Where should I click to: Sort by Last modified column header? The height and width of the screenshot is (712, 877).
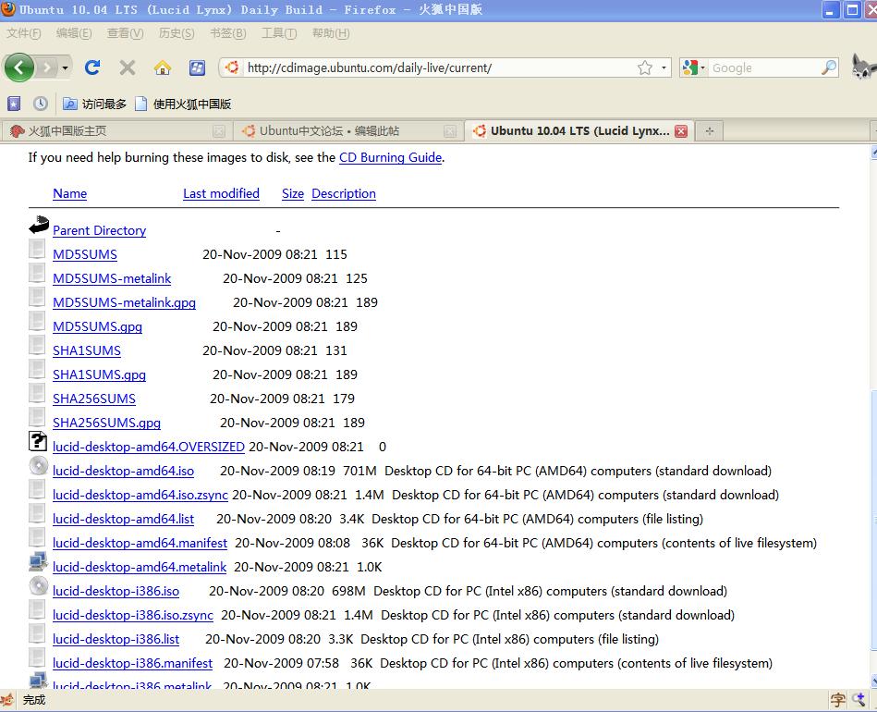[x=221, y=193]
